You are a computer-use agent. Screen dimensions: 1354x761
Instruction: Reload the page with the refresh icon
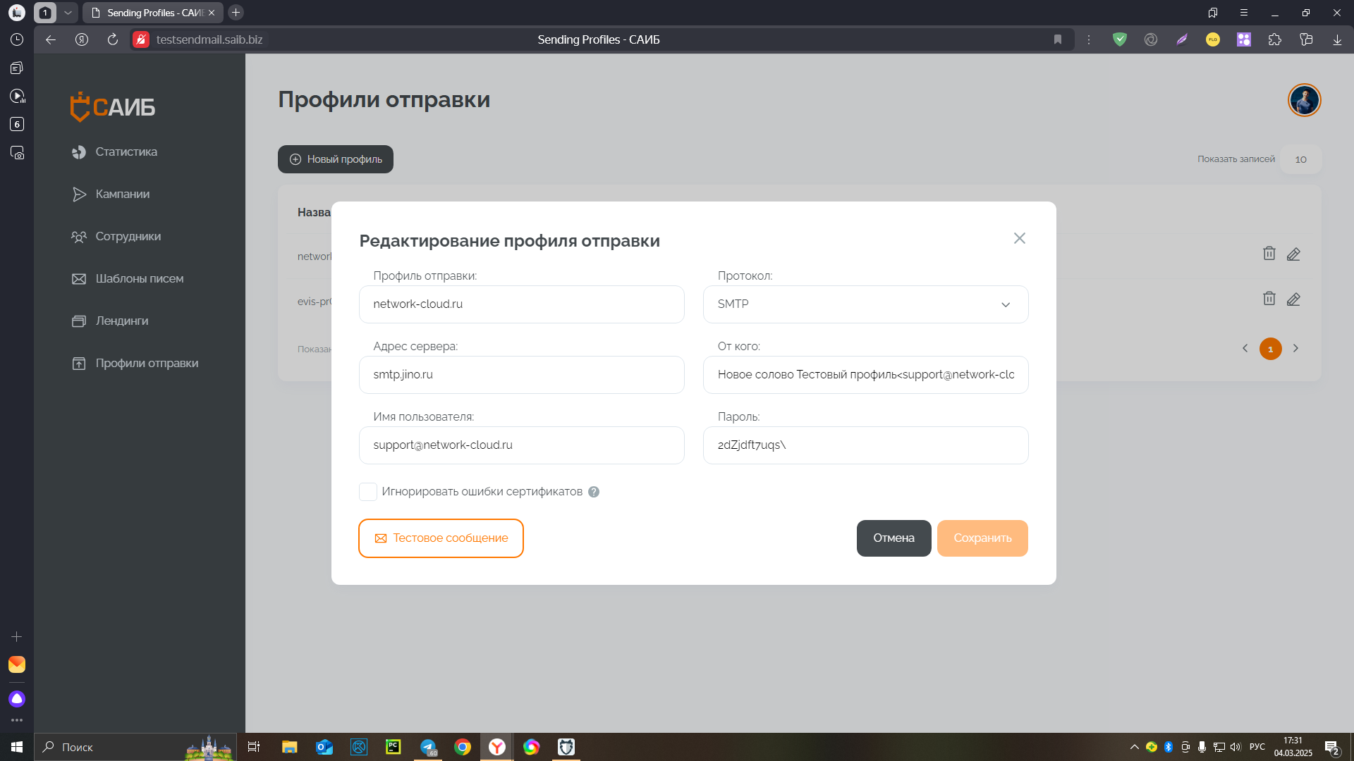[x=113, y=39]
